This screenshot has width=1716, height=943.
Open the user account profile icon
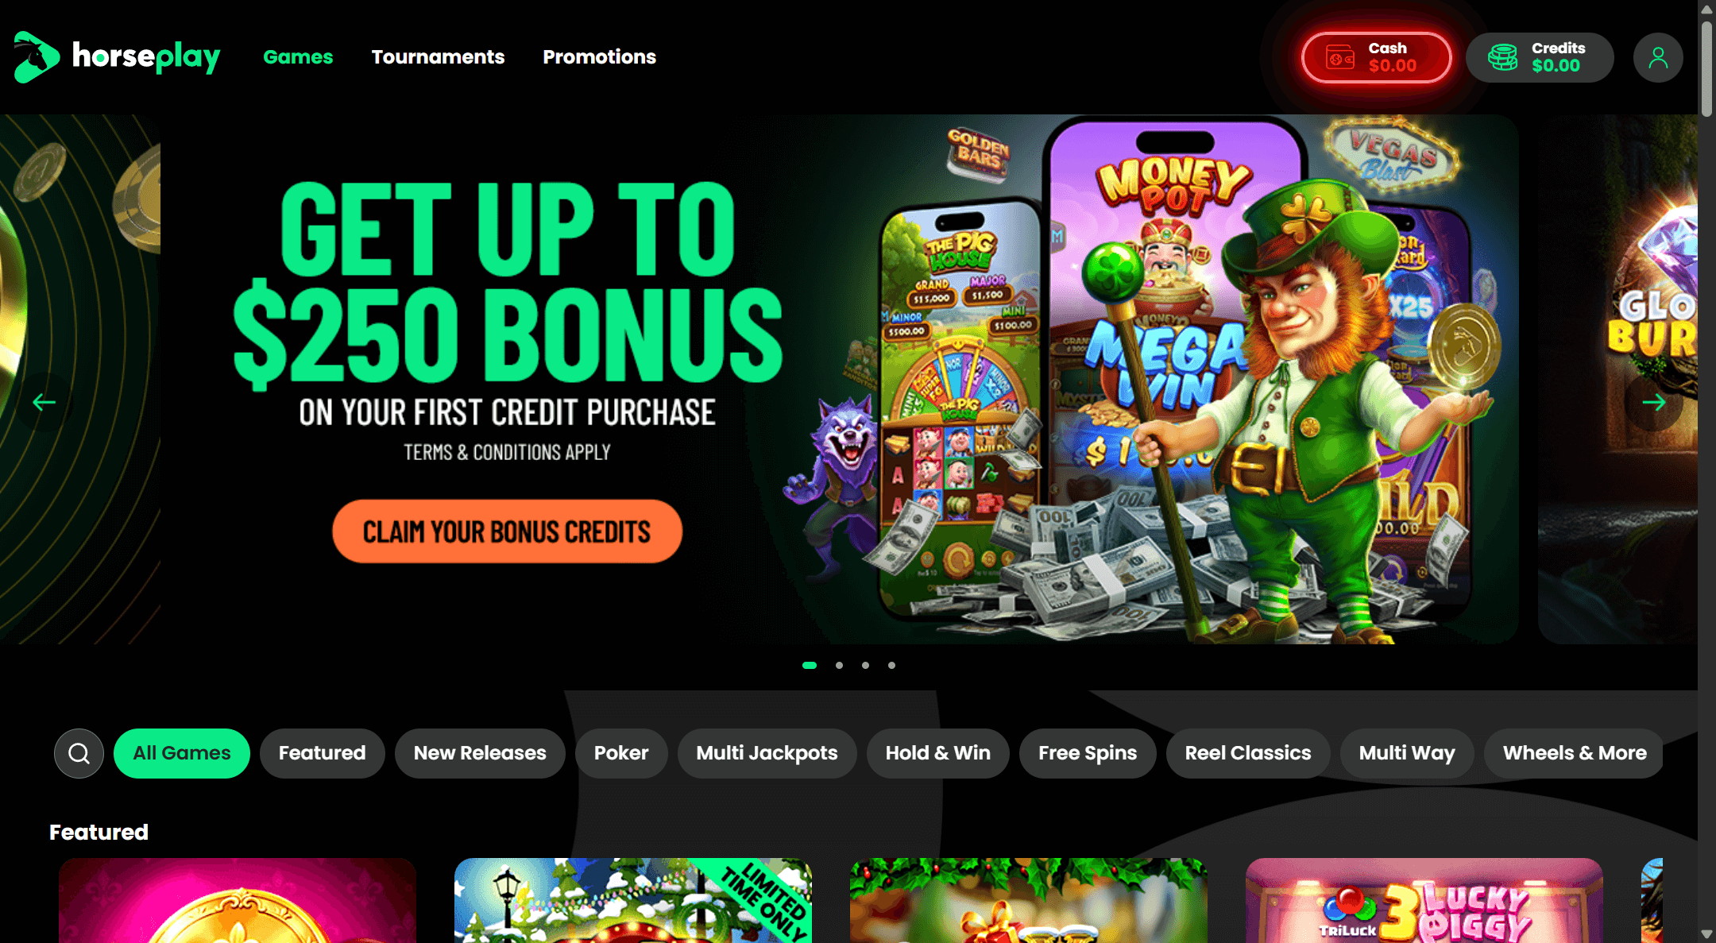click(1658, 57)
